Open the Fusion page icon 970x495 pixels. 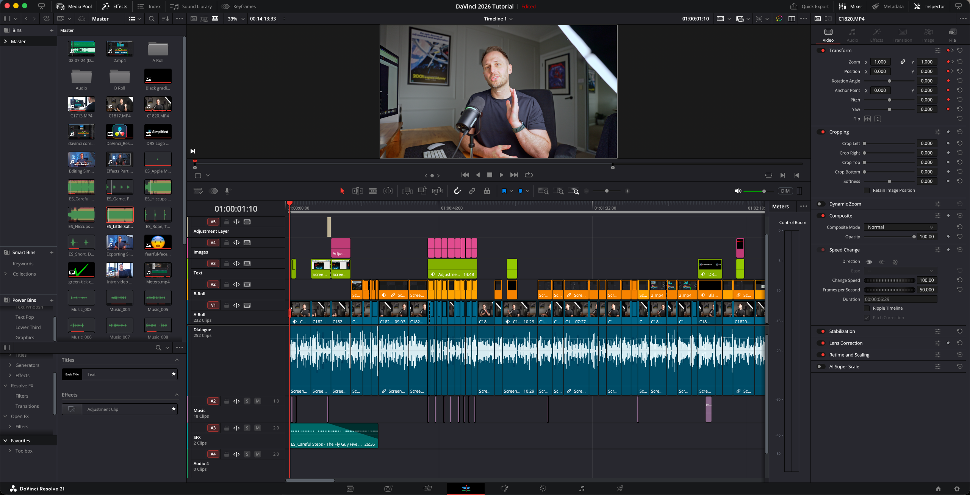504,489
